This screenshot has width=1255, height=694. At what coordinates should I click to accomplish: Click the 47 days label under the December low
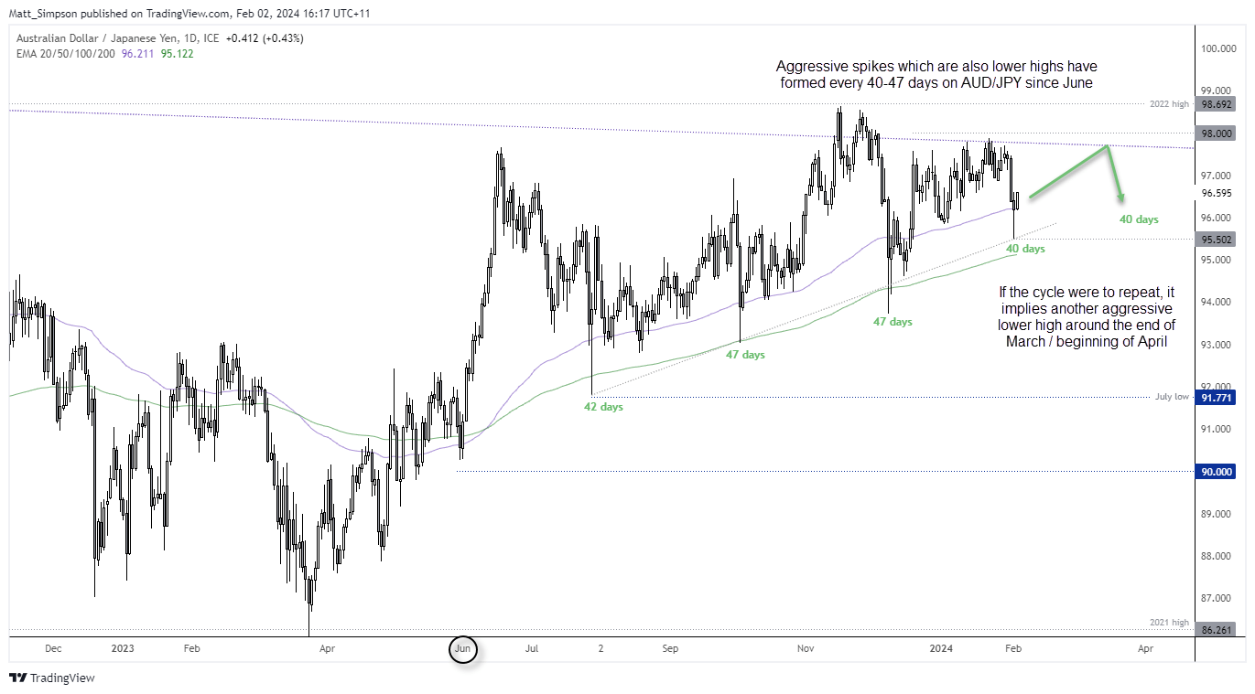893,322
